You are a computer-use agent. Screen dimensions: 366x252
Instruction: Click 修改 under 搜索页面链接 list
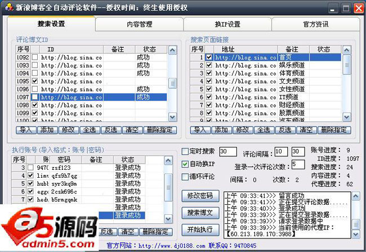[x=243, y=130]
